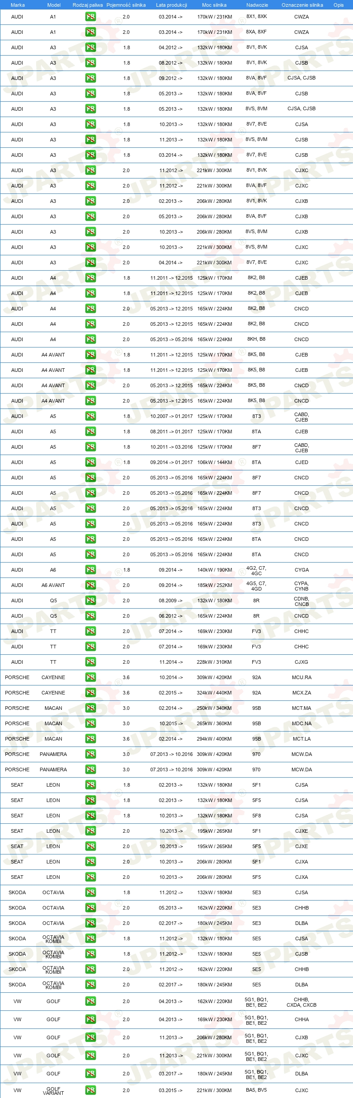Select engine code CJXG cell
353x1098 pixels.
coord(302,662)
